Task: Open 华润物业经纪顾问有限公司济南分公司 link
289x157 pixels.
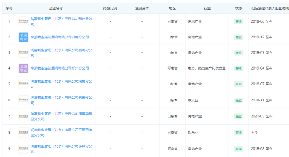Action: (x=59, y=37)
